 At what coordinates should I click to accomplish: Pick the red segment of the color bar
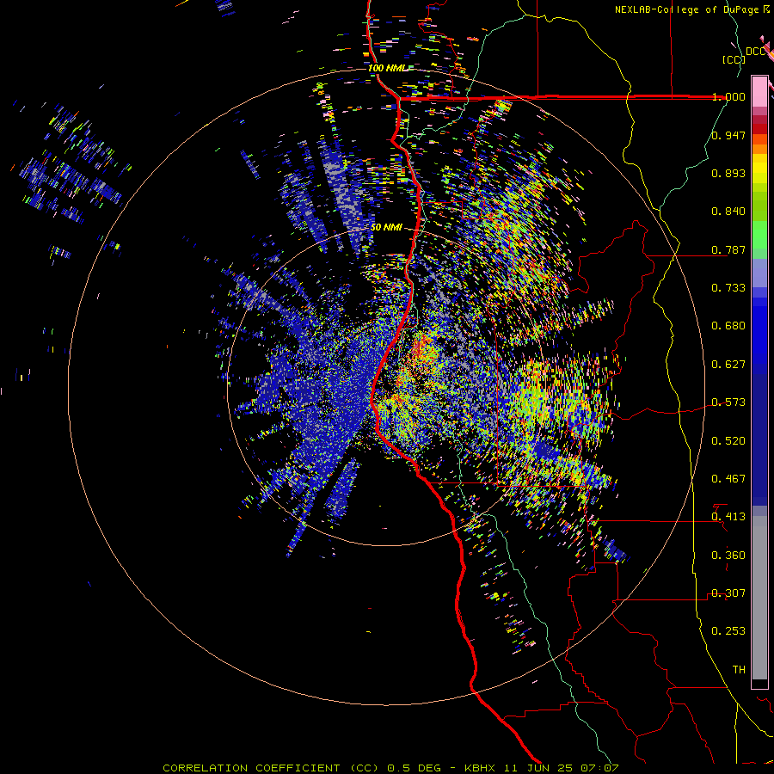(759, 129)
